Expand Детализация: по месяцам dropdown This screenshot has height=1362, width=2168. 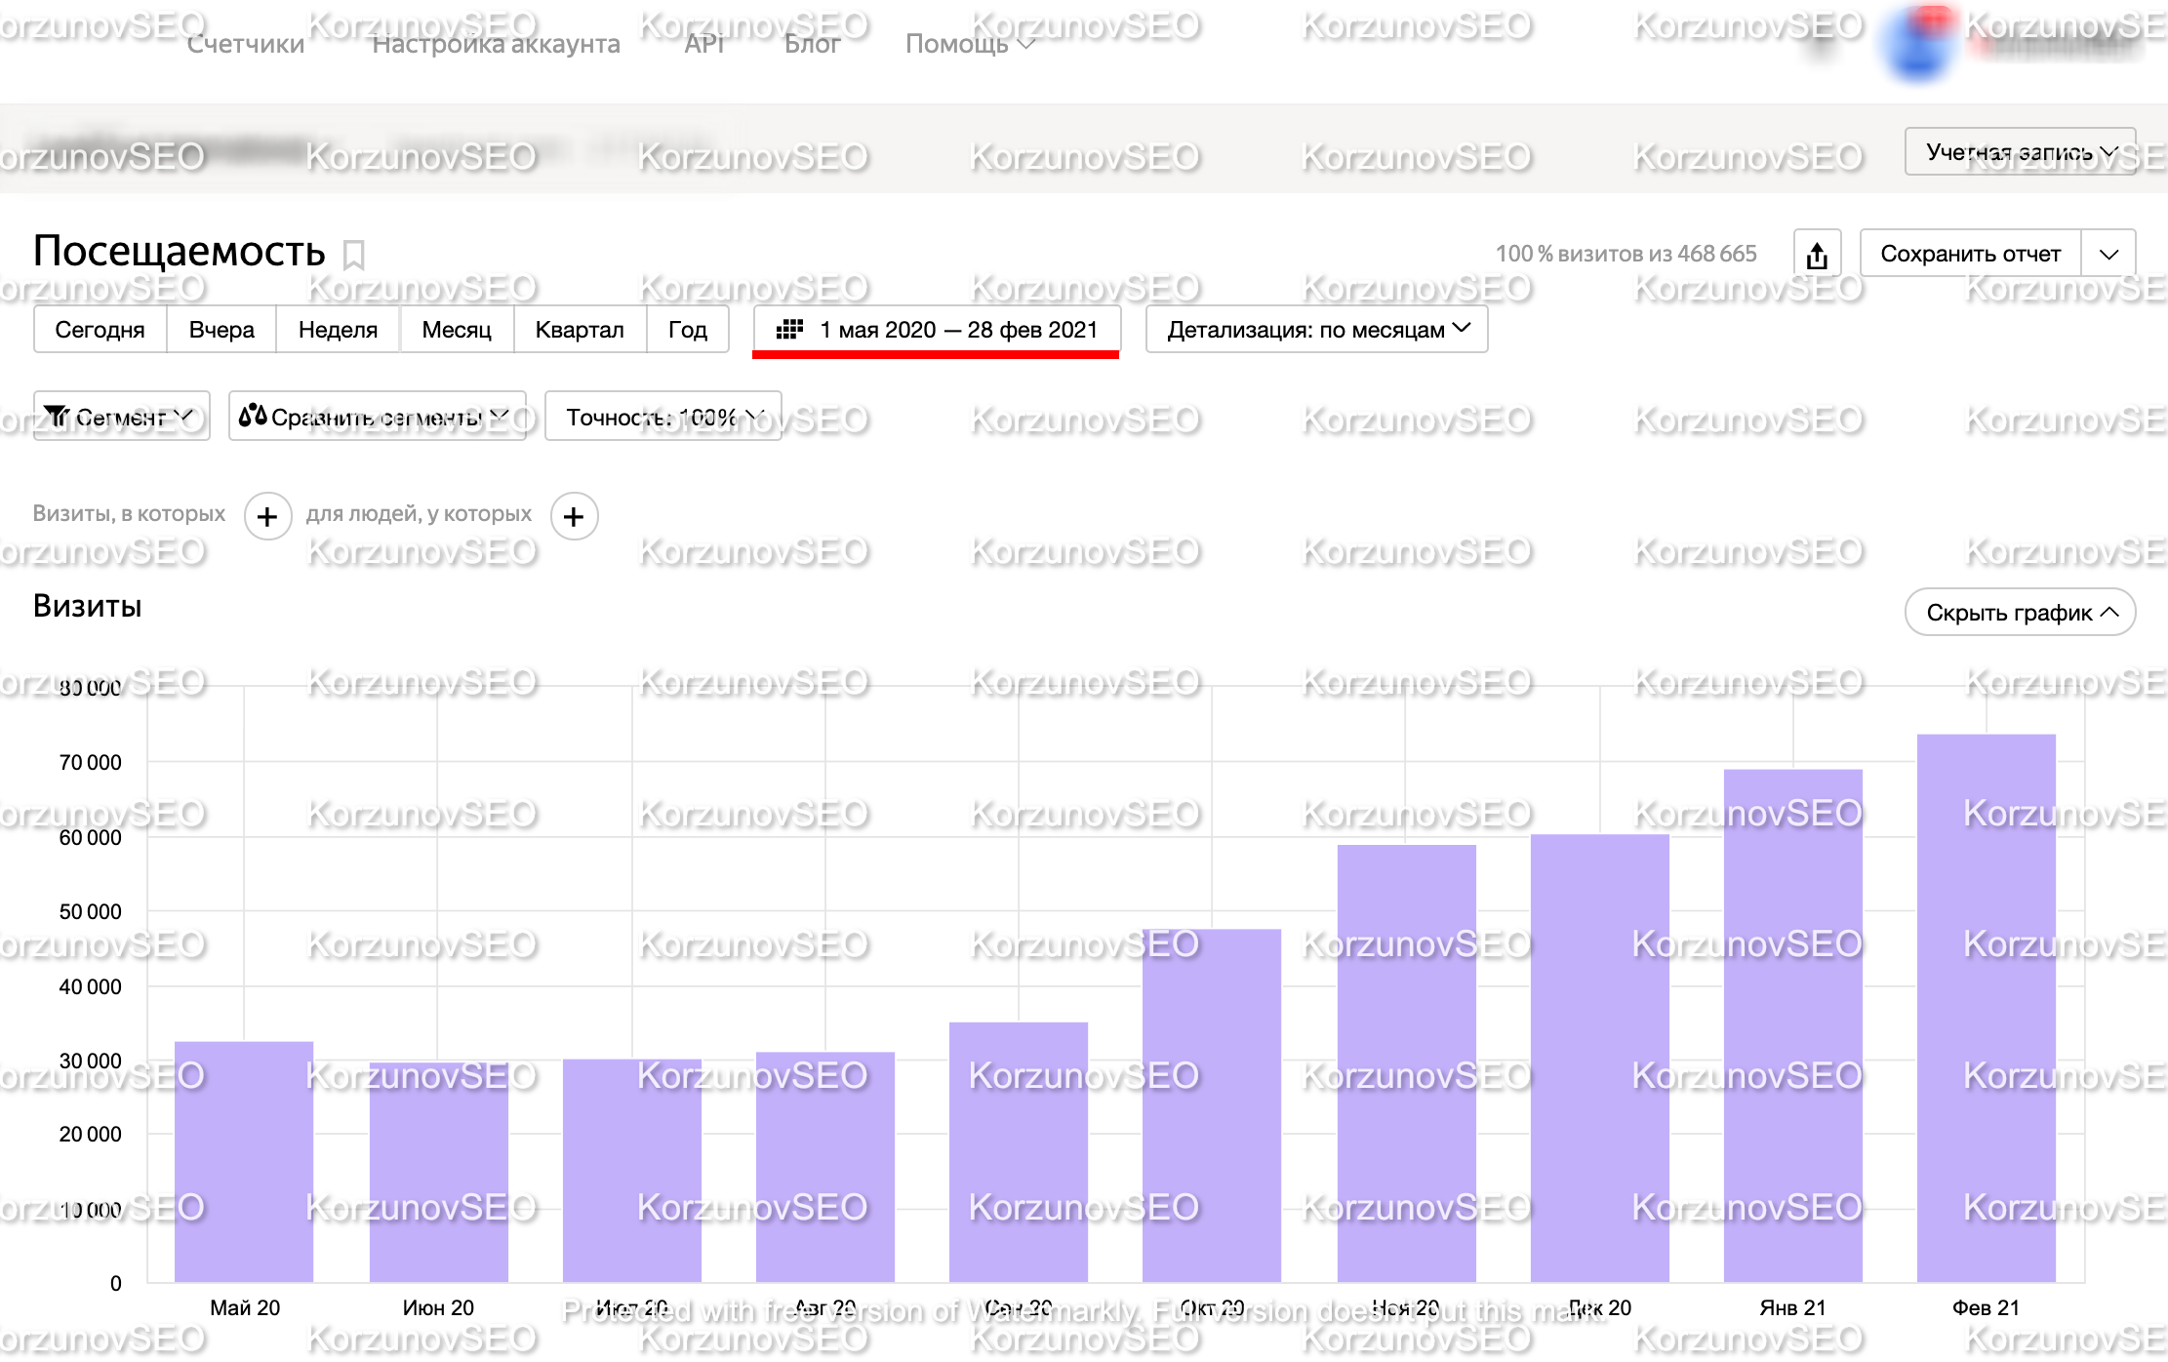1317,330
